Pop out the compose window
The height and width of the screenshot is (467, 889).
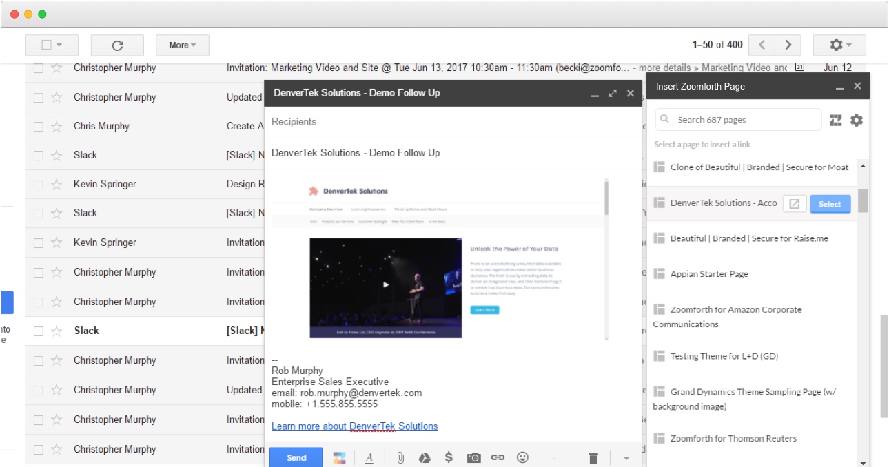(613, 94)
